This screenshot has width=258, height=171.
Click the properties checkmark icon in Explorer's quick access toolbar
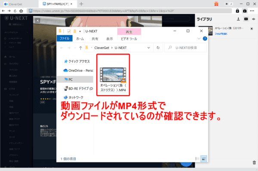pos(69,31)
